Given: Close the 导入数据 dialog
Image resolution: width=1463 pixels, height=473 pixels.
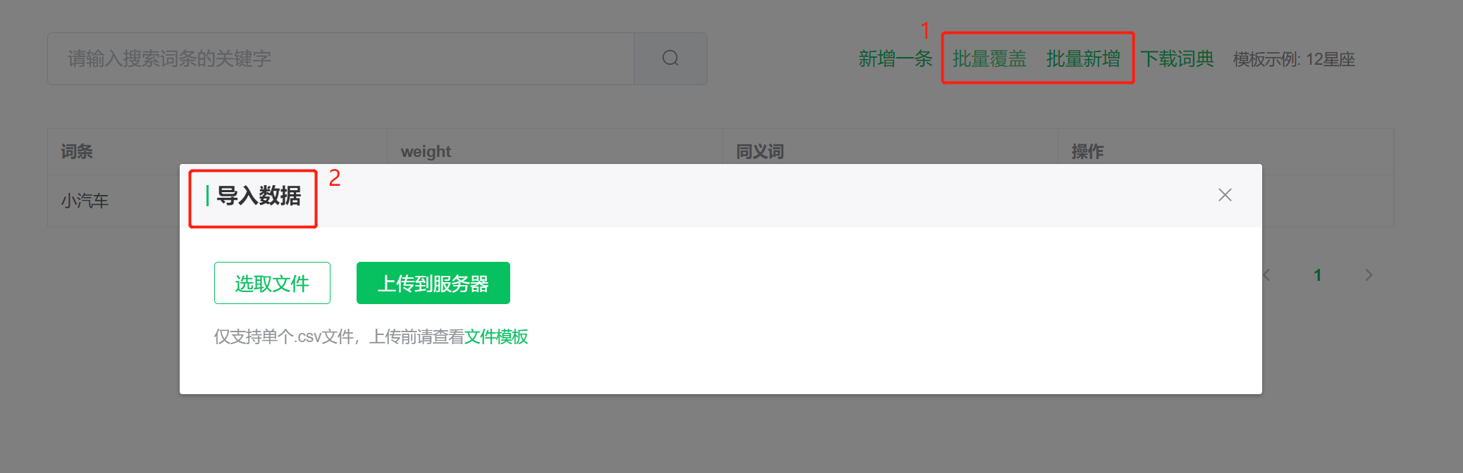Looking at the screenshot, I should (1225, 195).
